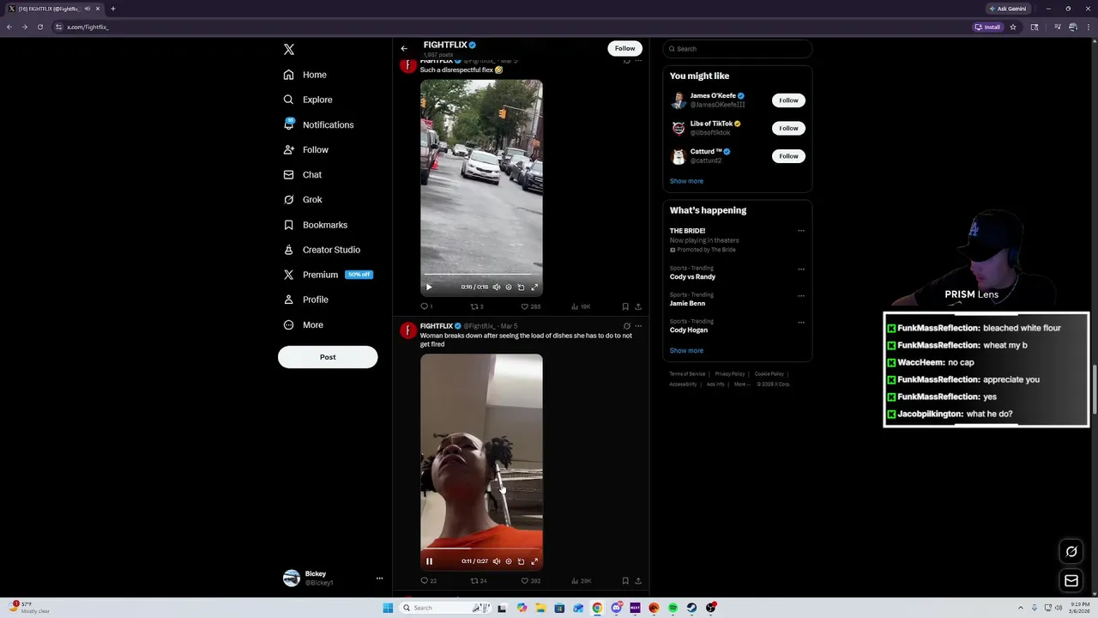Share the dishes post
This screenshot has height=618, width=1098.
(x=638, y=581)
